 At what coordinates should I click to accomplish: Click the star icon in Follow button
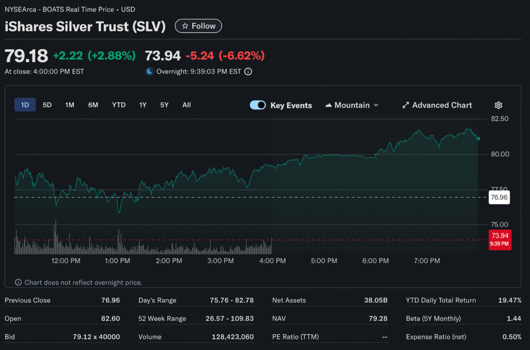(x=185, y=26)
